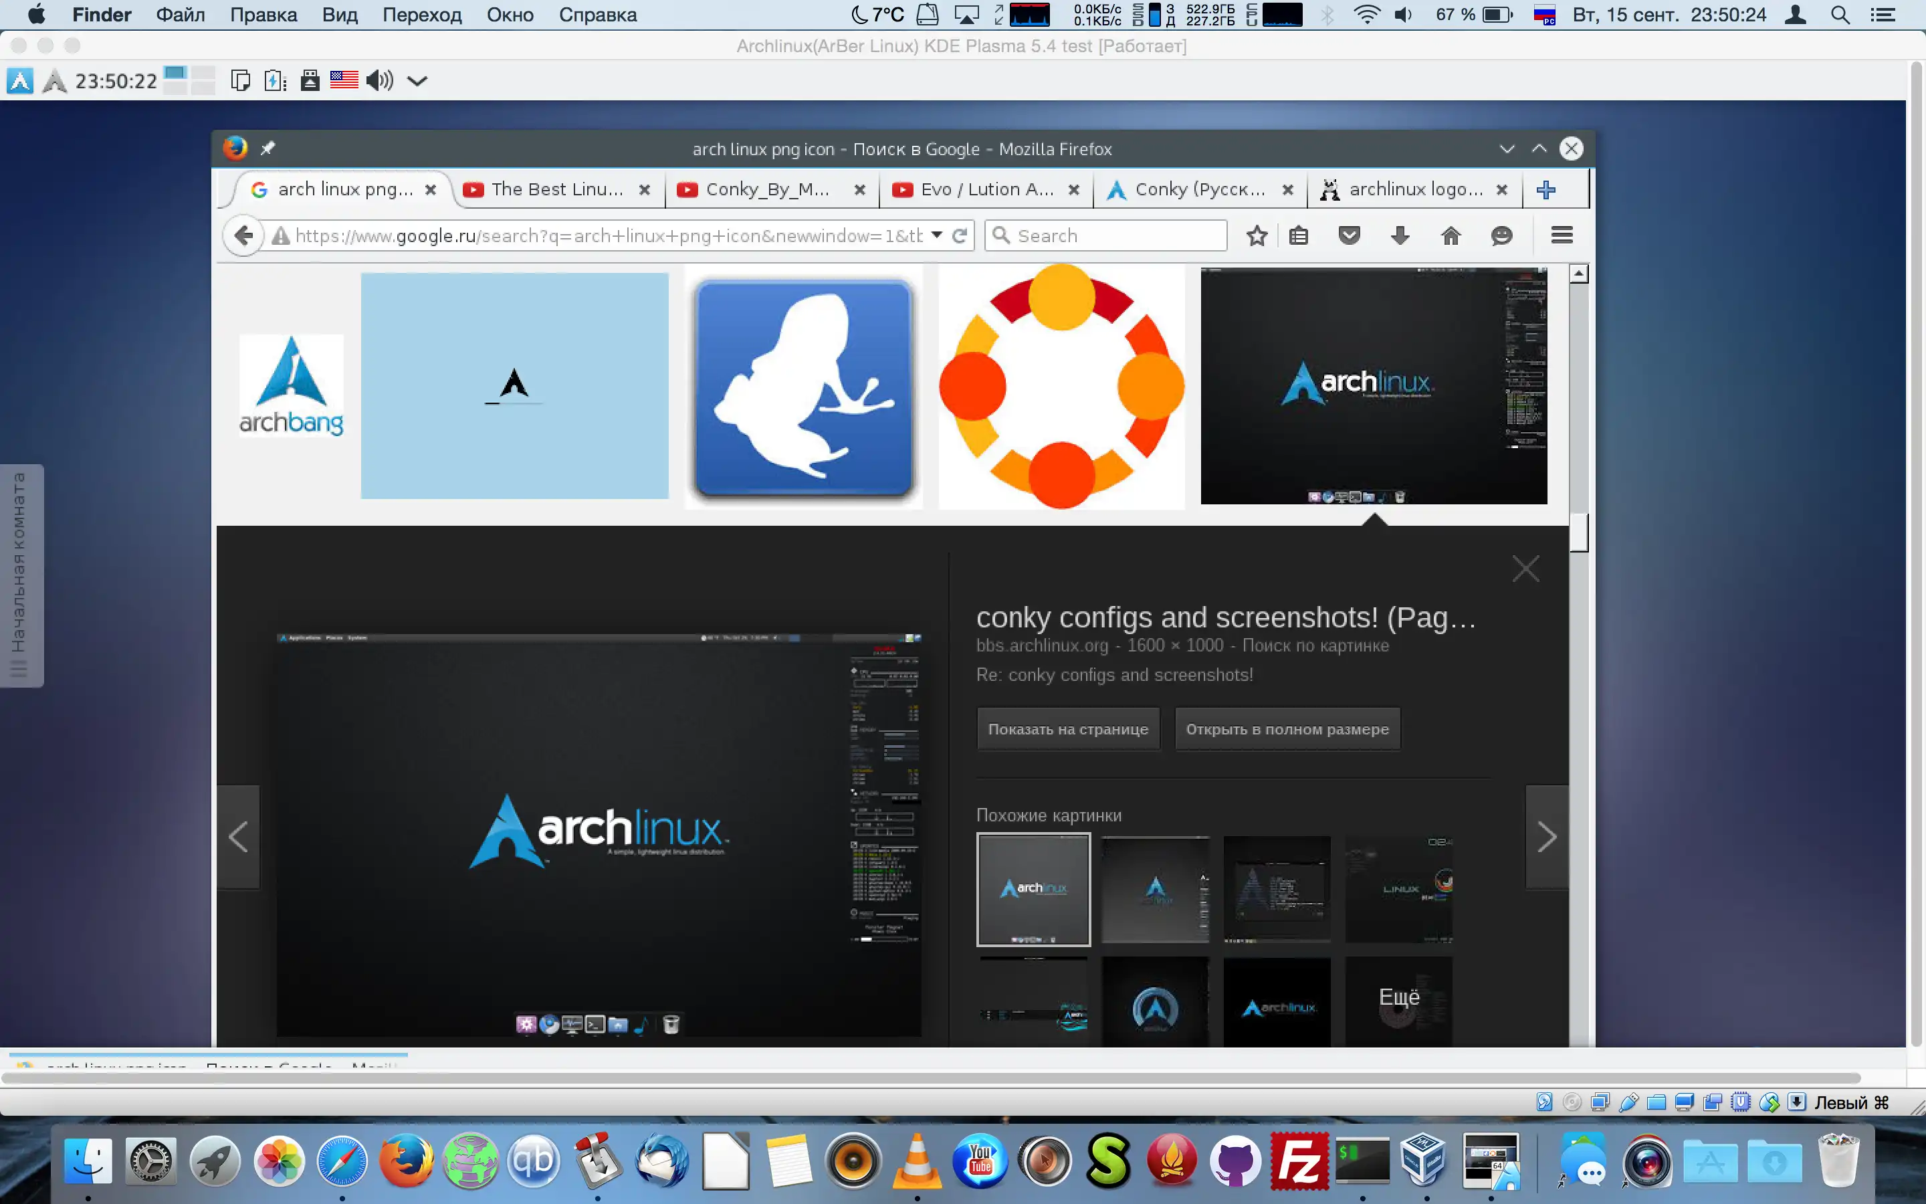Open qBittorrent from the Dock

(534, 1161)
